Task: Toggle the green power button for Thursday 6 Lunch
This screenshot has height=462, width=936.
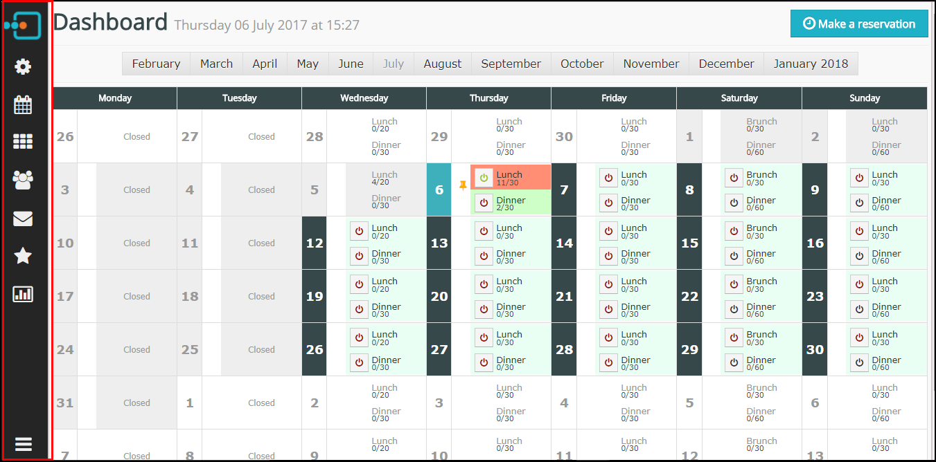Action: 484,178
